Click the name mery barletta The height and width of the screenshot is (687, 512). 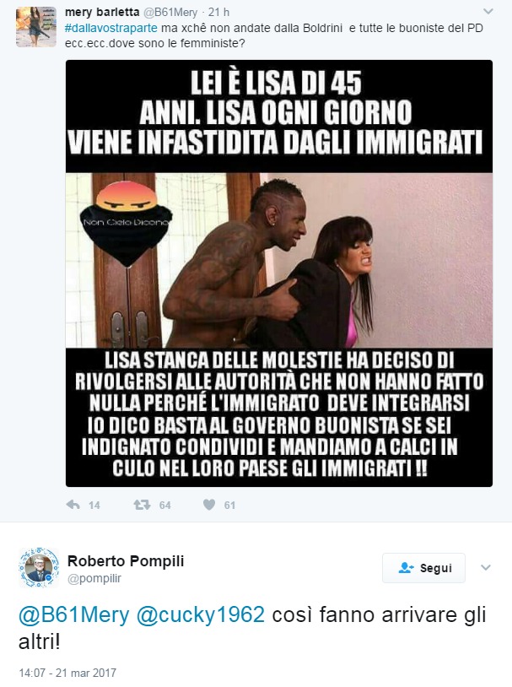pyautogui.click(x=102, y=13)
